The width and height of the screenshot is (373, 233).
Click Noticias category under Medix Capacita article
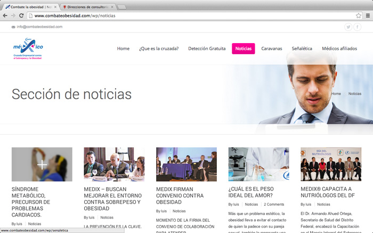[x=324, y=204]
